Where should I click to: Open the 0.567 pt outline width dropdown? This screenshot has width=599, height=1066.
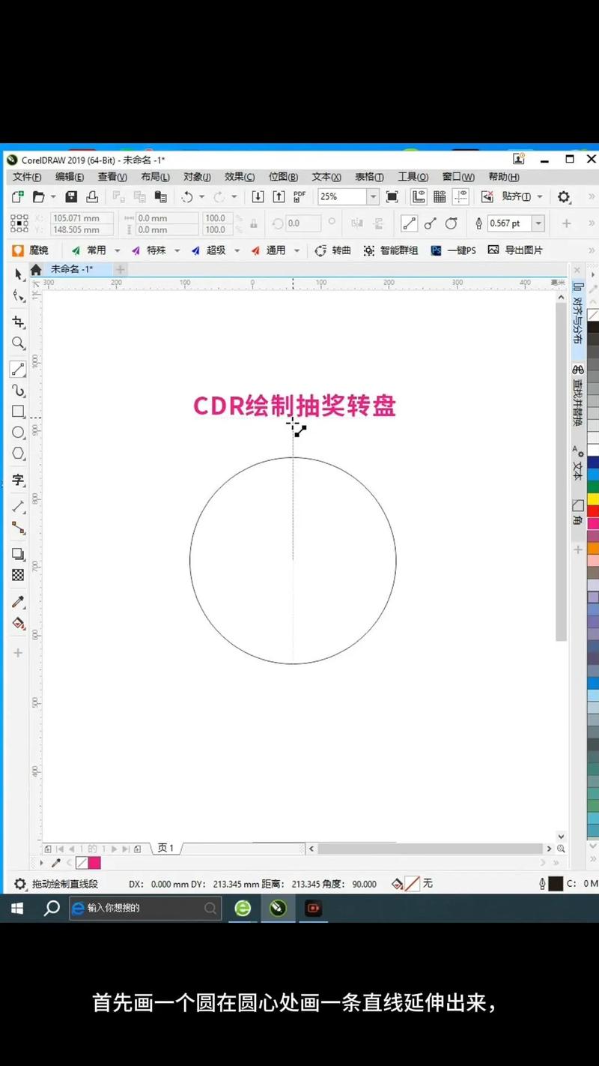tap(536, 223)
